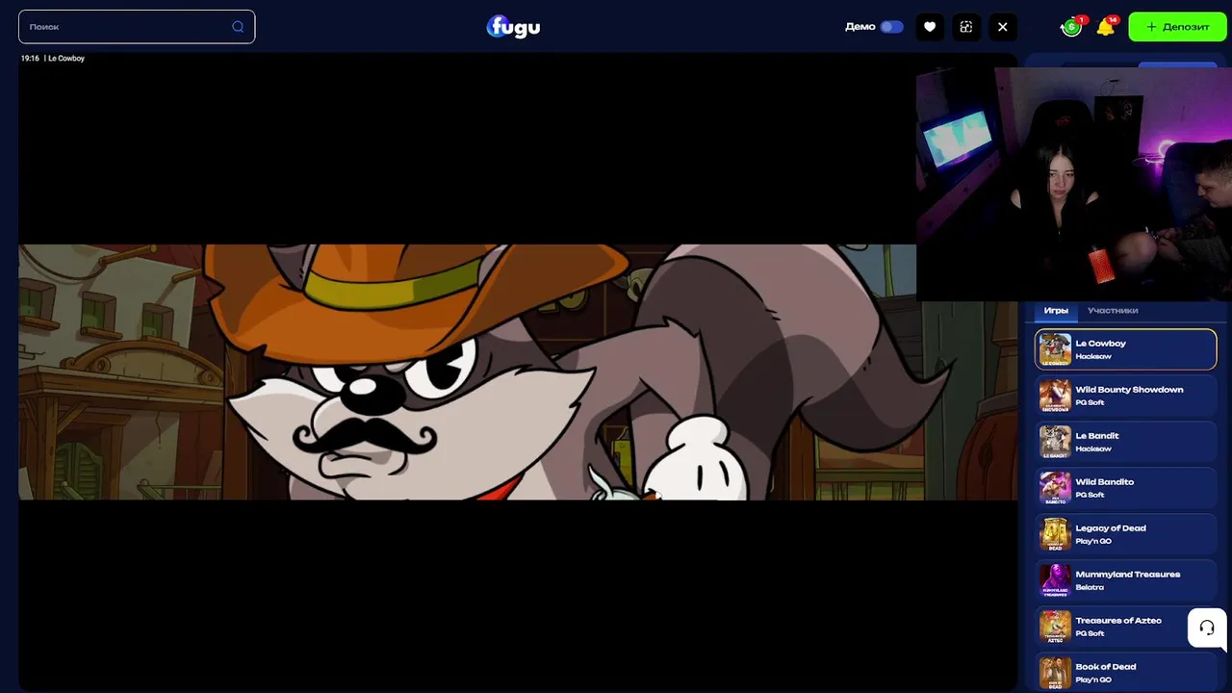Click the Legacy of Dead title
The image size is (1232, 693).
1111,528
